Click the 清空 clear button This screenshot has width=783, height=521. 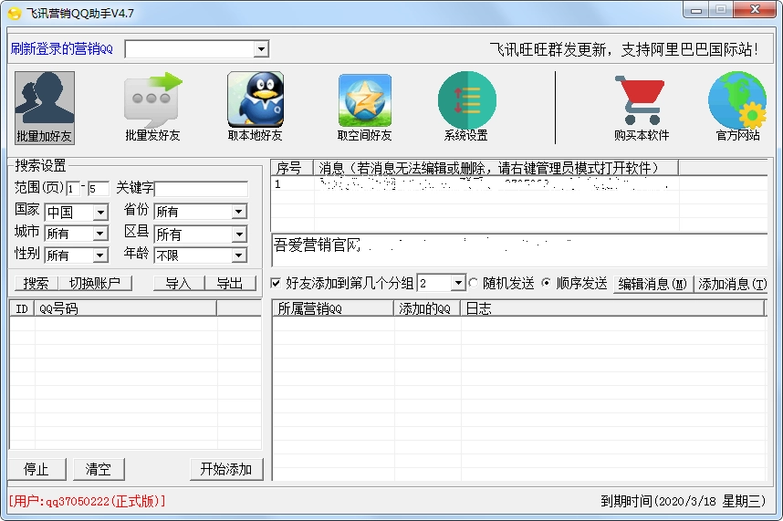99,469
